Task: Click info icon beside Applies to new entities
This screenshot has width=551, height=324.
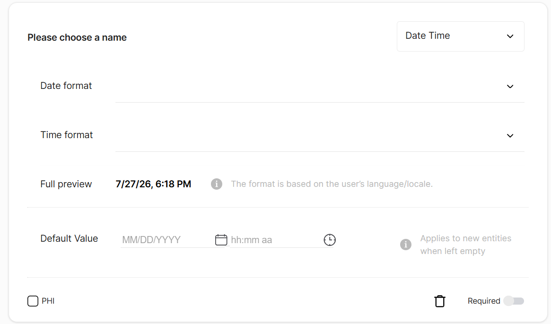Action: coord(405,244)
